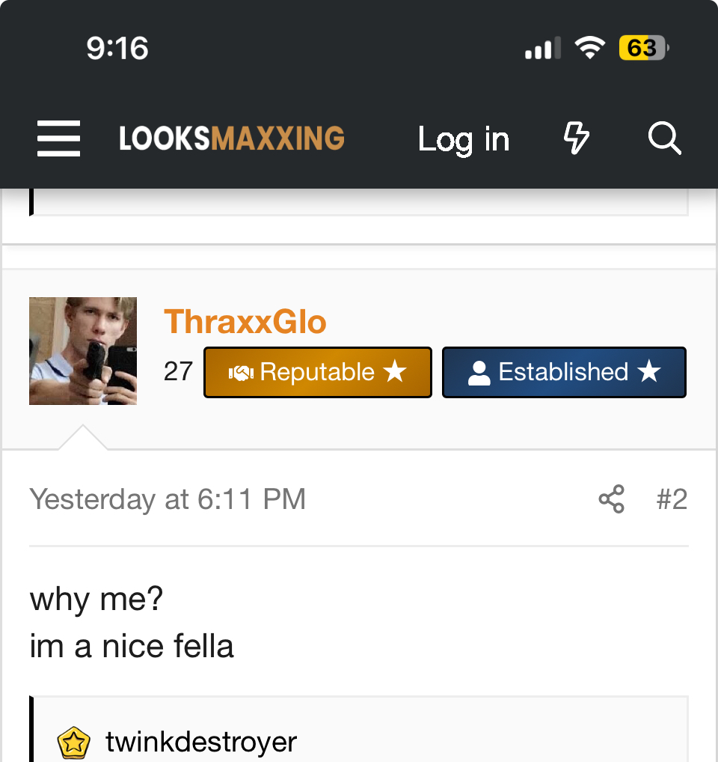
Task: Open the search magnifier icon
Action: pyautogui.click(x=665, y=138)
